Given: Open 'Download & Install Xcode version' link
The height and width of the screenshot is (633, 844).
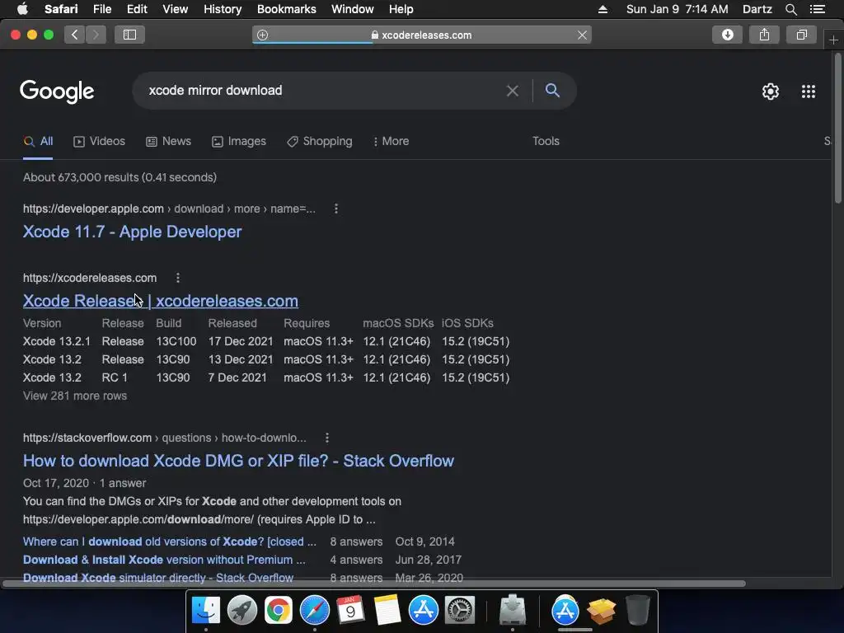Looking at the screenshot, I should 164,560.
